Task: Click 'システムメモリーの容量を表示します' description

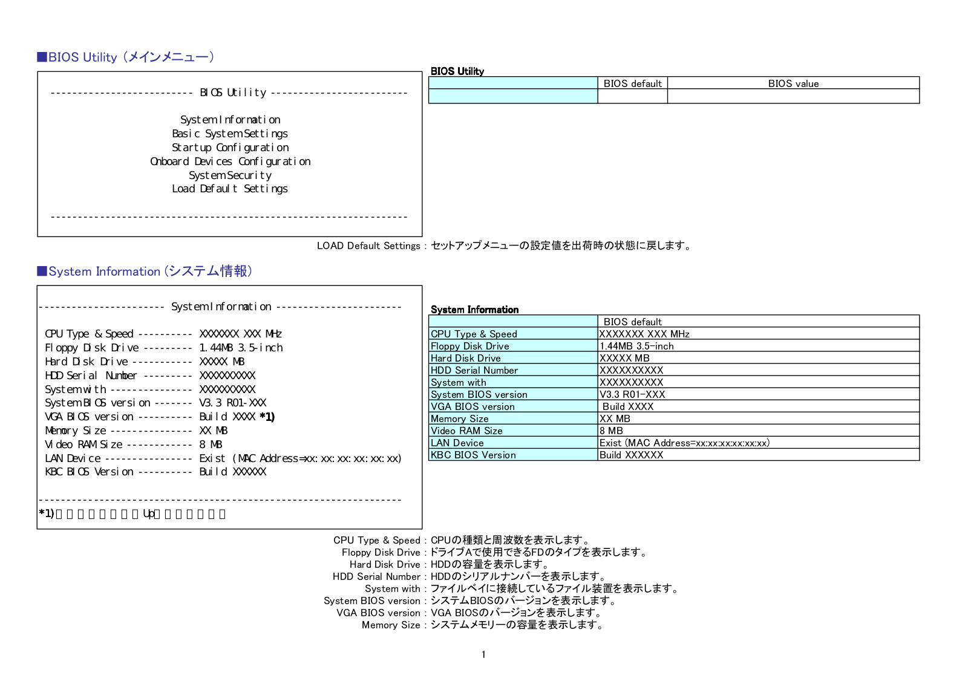Action: (x=517, y=625)
